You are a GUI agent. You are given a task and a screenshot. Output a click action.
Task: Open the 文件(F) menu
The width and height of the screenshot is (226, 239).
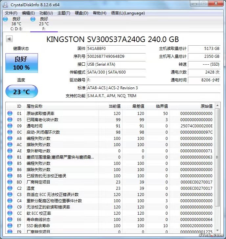pyautogui.click(x=11, y=13)
